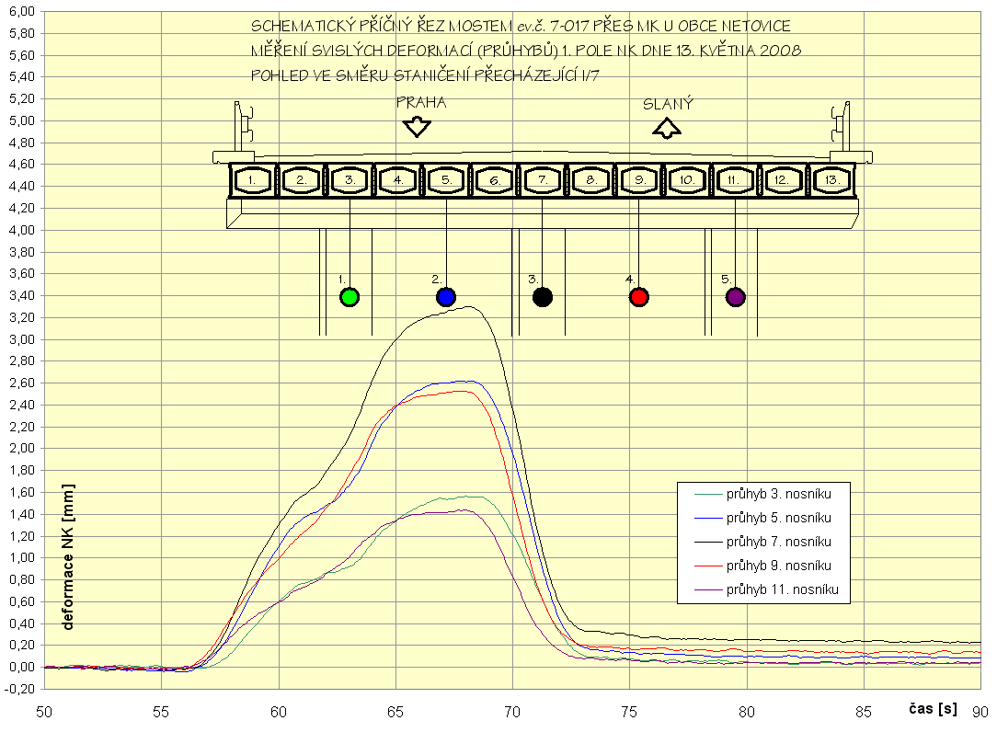Click the black sensor 3 circle

click(x=543, y=296)
